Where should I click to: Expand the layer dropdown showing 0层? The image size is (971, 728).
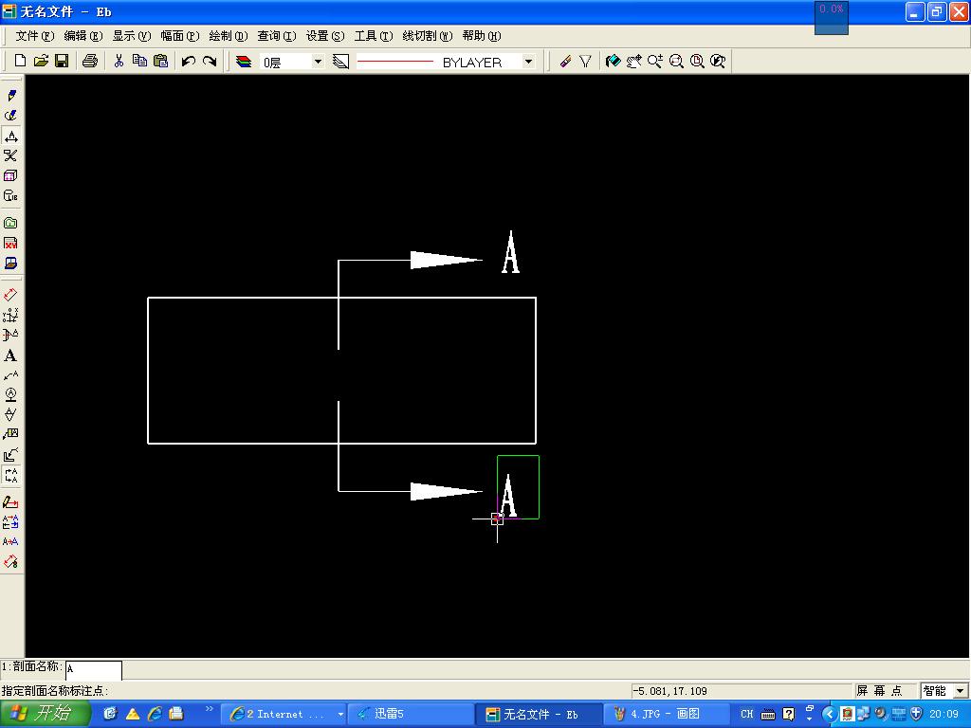coord(318,62)
